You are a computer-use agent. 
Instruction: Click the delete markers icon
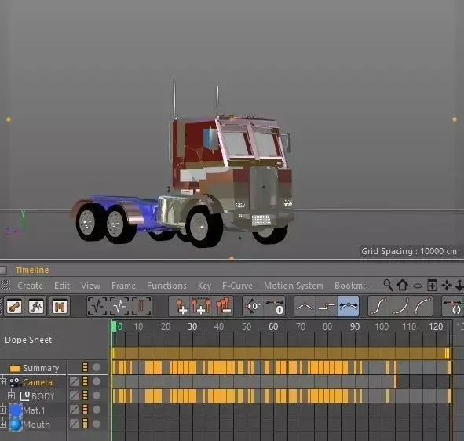224,306
